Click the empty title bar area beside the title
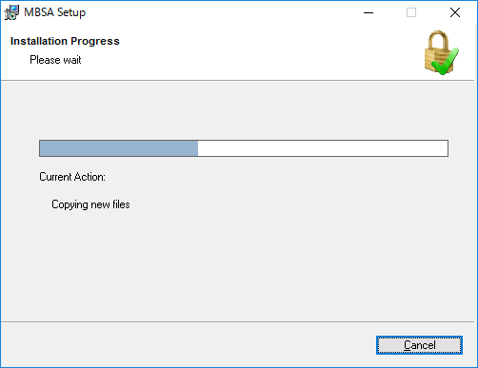Screen dimensions: 478x368 [222, 12]
